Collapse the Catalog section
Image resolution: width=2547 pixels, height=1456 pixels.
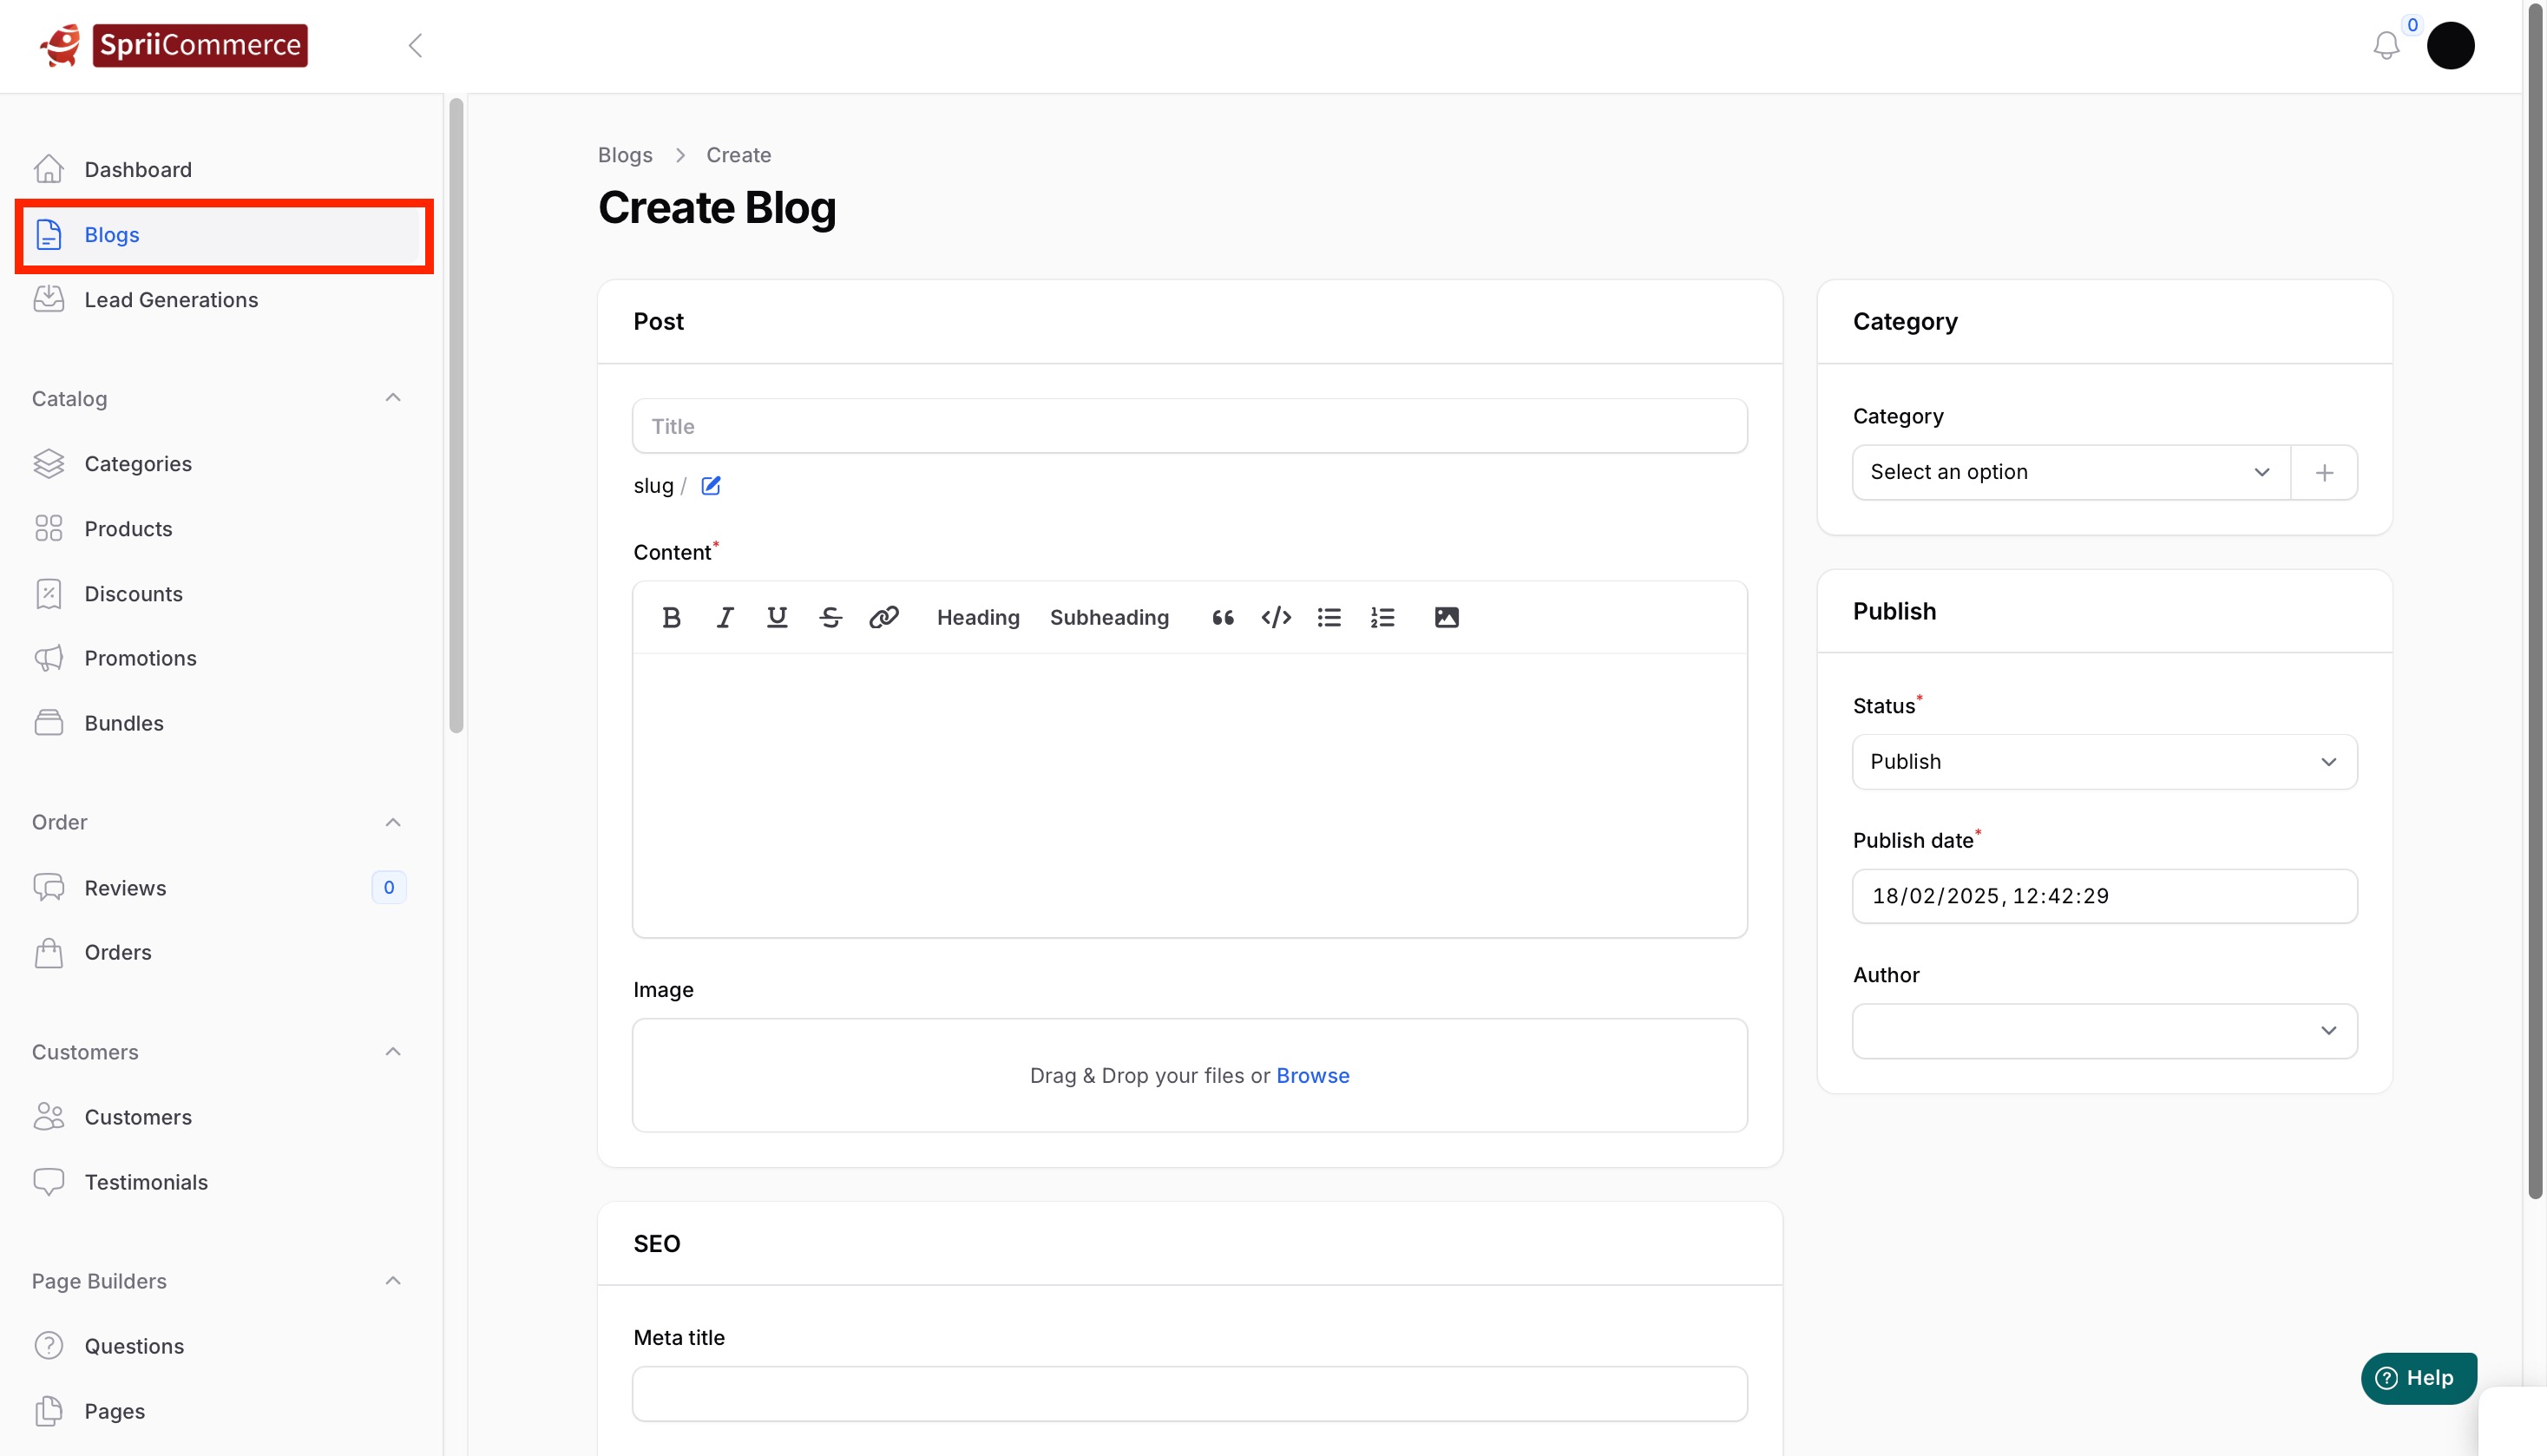click(x=393, y=398)
